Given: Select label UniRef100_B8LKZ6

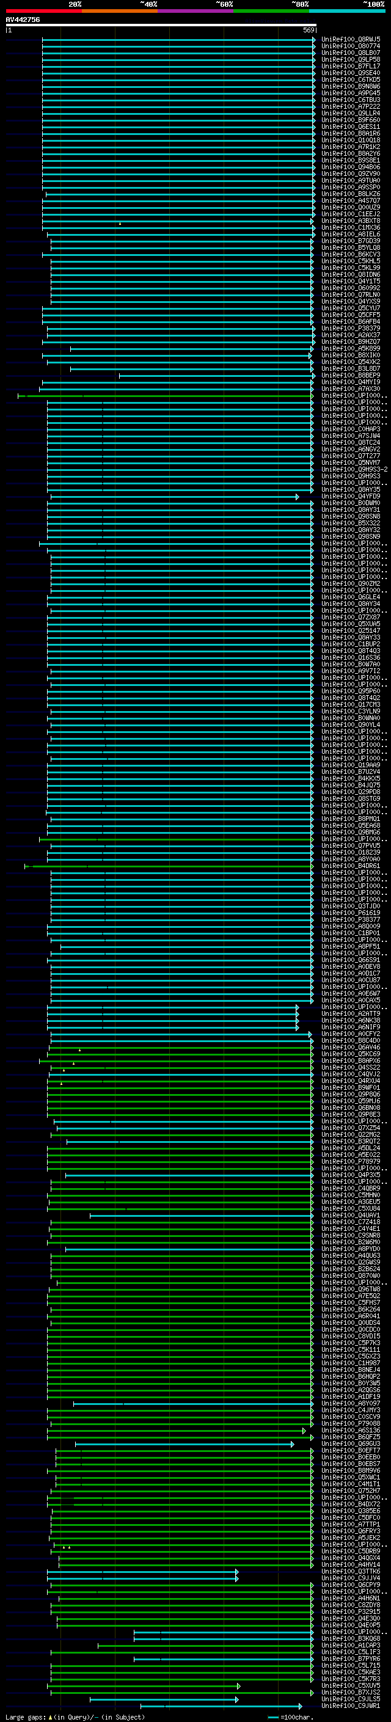Looking at the screenshot, I should [350, 194].
